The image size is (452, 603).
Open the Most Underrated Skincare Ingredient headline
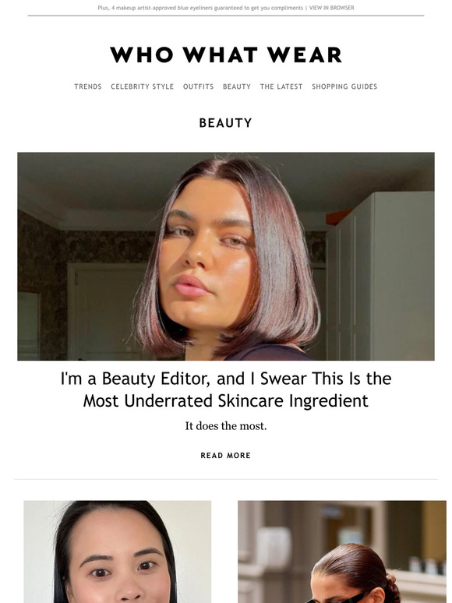226,390
